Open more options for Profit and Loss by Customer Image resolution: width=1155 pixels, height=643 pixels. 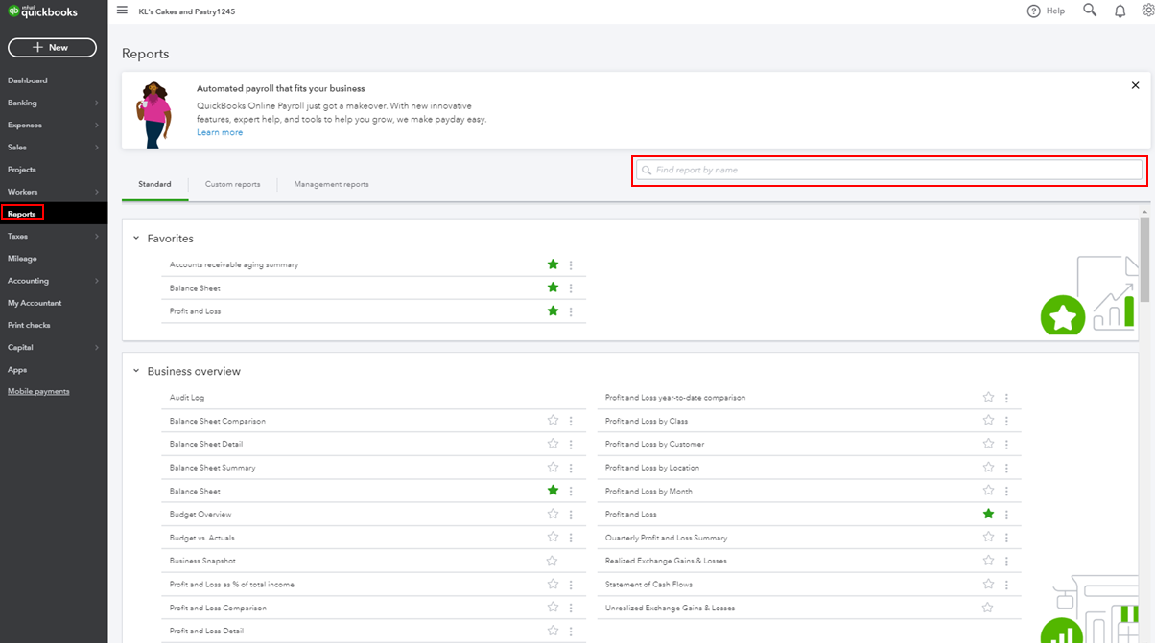[1006, 445]
